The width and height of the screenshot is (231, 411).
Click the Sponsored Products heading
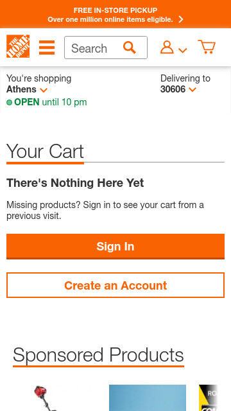(98, 354)
